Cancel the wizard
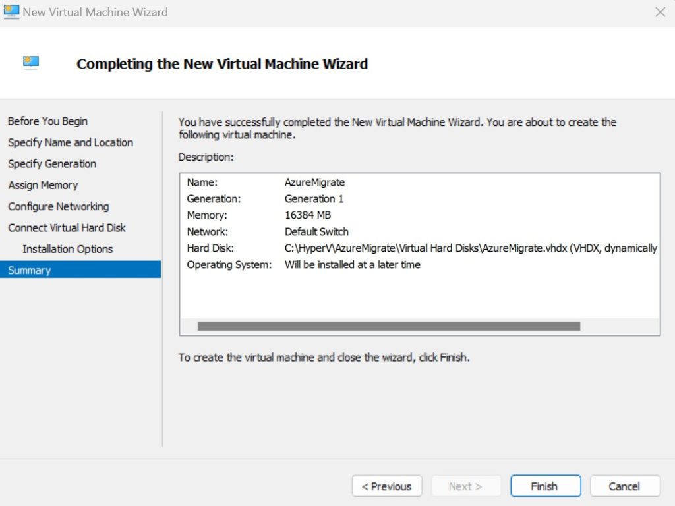This screenshot has width=675, height=506. 624,486
